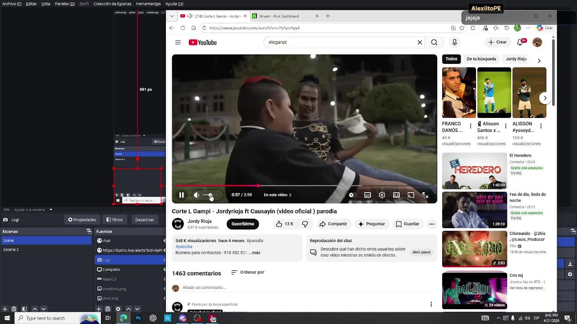Show more filter chips with arrow
Screen dimensions: 577x324
click(539, 61)
